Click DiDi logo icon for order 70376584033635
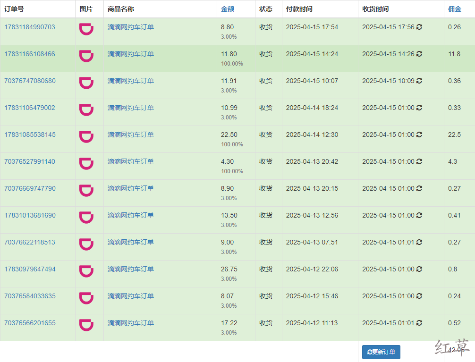Image resolution: width=475 pixels, height=362 pixels. [86, 298]
